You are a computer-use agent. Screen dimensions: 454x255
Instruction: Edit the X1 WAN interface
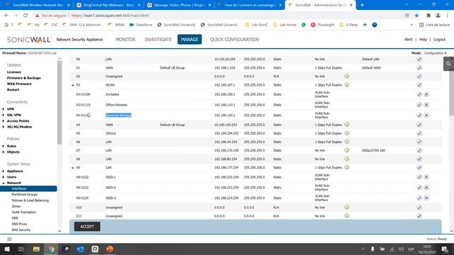(x=419, y=68)
